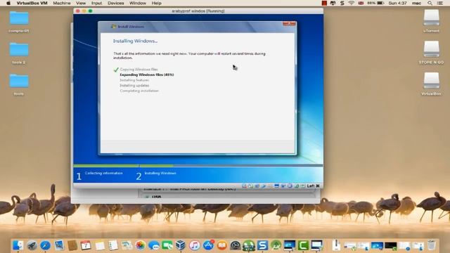This screenshot has height=253, width=450.
Task: Open the comptia-01 desktop folder
Action: click(x=19, y=22)
